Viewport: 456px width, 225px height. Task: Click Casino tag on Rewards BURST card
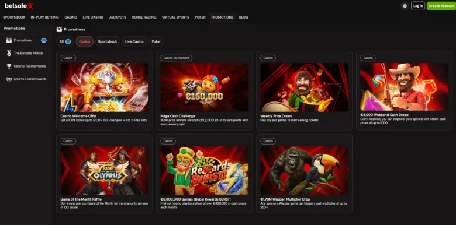(x=168, y=141)
